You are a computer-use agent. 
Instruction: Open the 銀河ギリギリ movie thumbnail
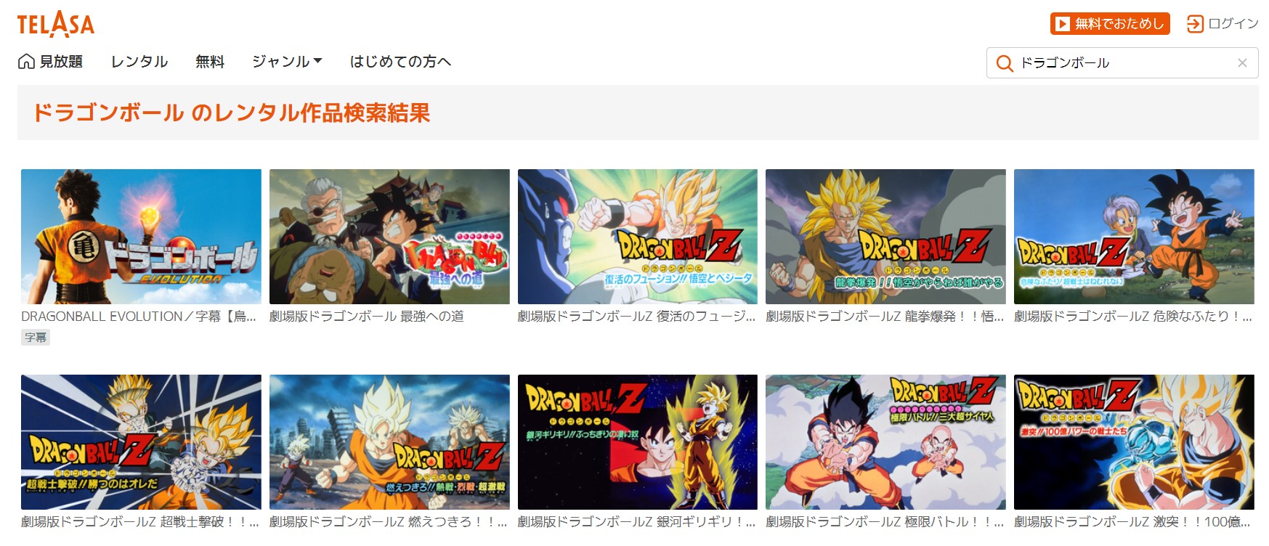pyautogui.click(x=638, y=442)
